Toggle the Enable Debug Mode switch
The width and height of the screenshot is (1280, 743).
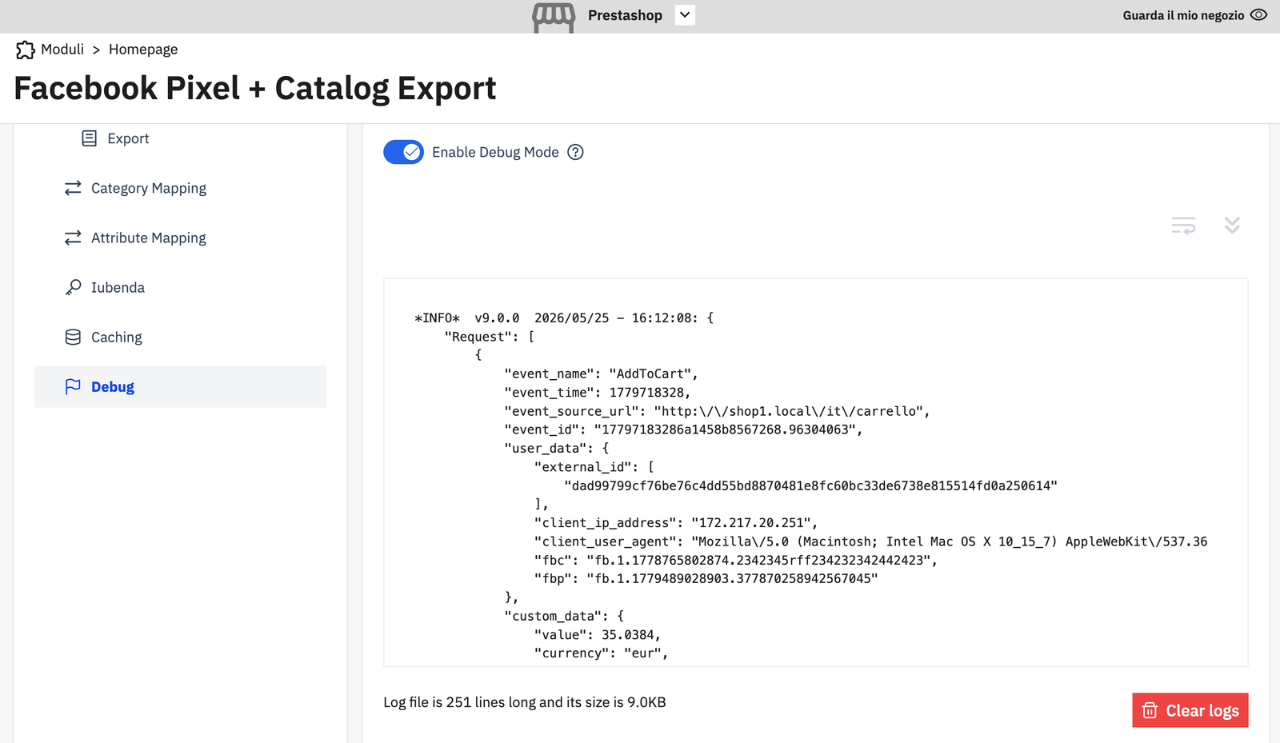[x=403, y=152]
